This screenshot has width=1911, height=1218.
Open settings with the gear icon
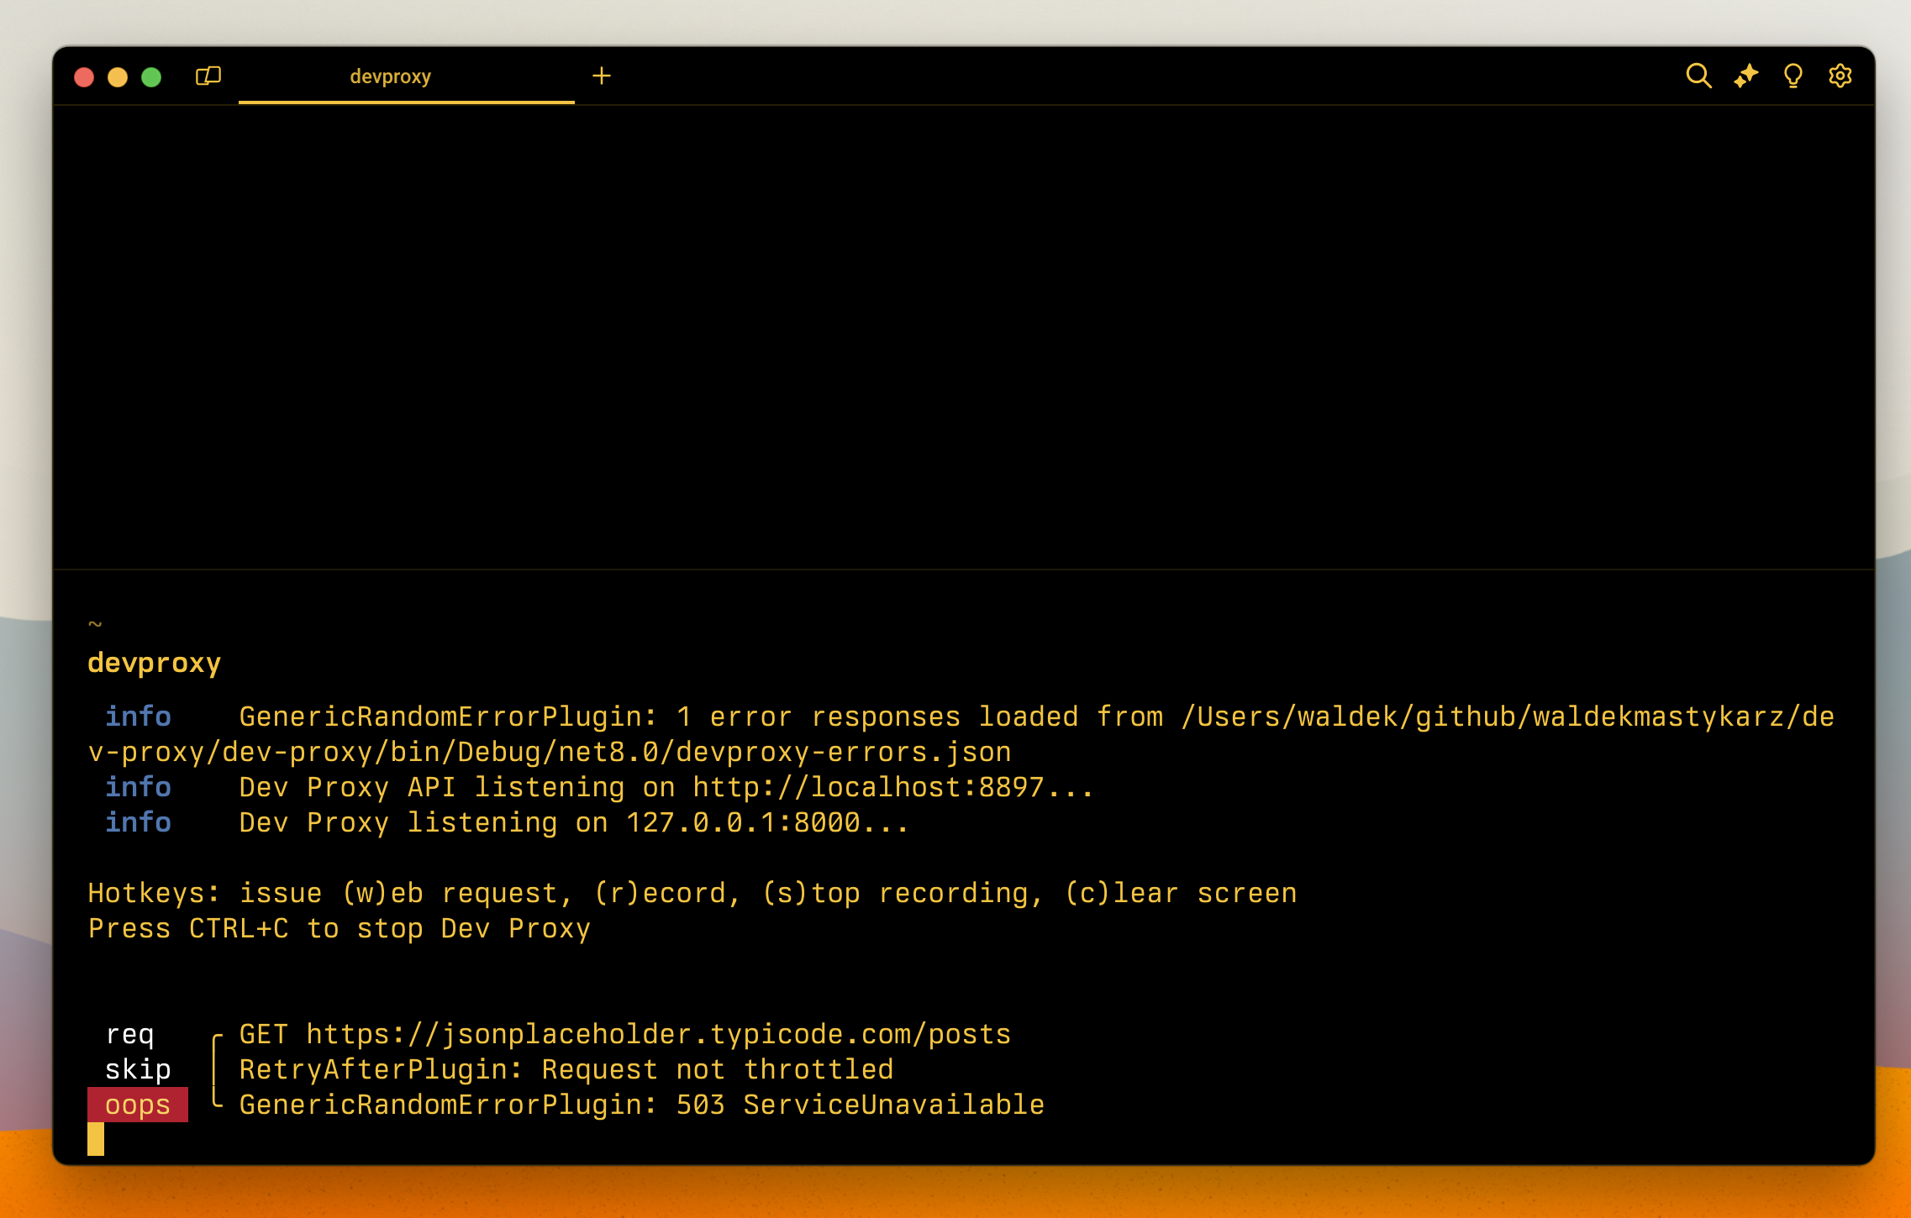pos(1840,76)
